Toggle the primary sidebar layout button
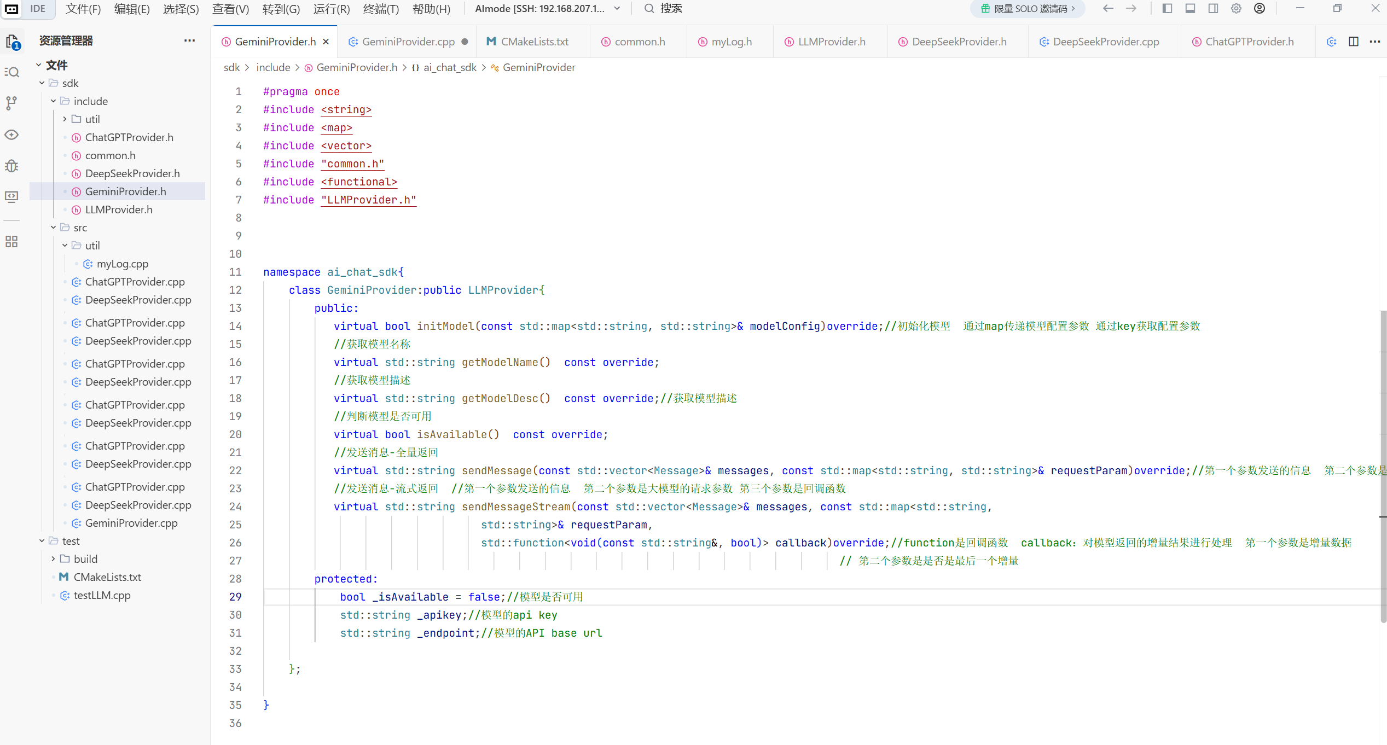Image resolution: width=1387 pixels, height=745 pixels. 1167,9
